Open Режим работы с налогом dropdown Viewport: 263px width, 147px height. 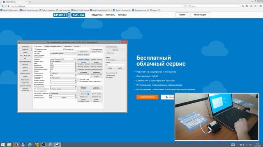pyautogui.click(x=63, y=78)
